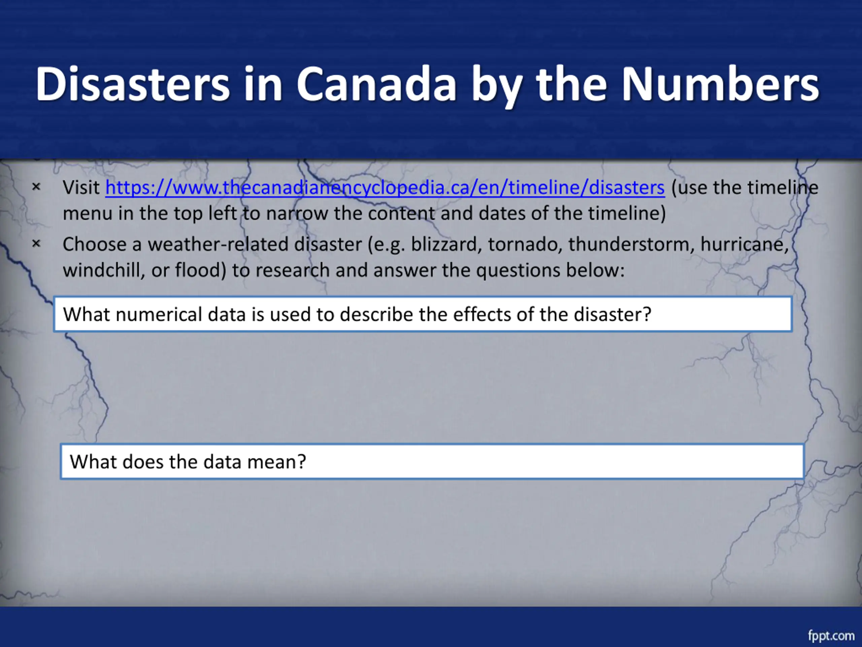Click the word 'Canada' in the title
This screenshot has height=647, width=862.
376,84
